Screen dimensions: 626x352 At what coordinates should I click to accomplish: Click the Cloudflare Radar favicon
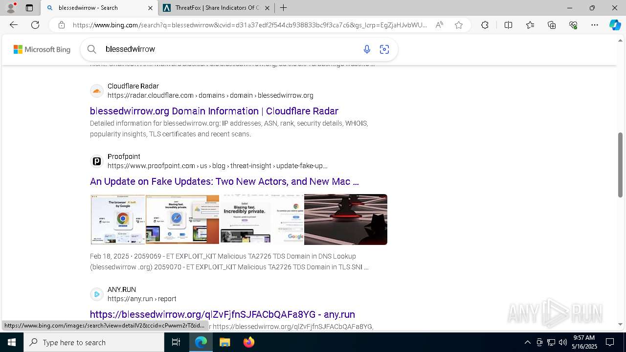97,91
